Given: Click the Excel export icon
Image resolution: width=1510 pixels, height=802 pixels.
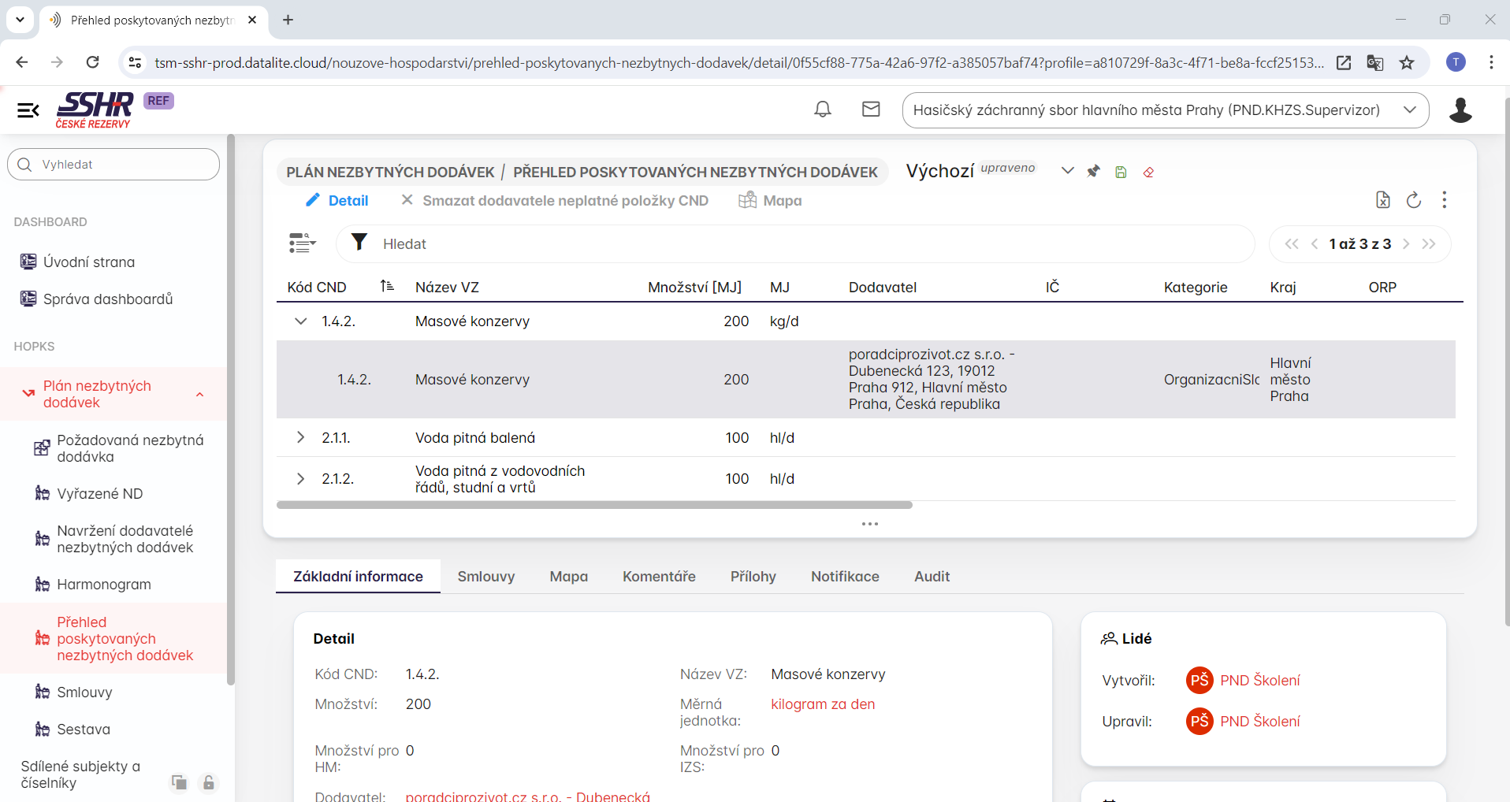Looking at the screenshot, I should pyautogui.click(x=1382, y=200).
